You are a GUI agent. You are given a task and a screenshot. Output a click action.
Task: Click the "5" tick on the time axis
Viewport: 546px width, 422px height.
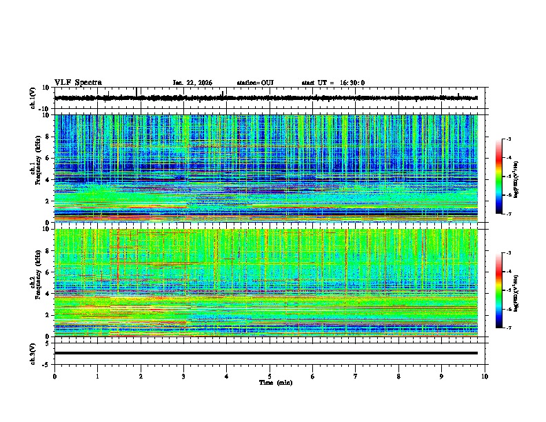pyautogui.click(x=270, y=376)
